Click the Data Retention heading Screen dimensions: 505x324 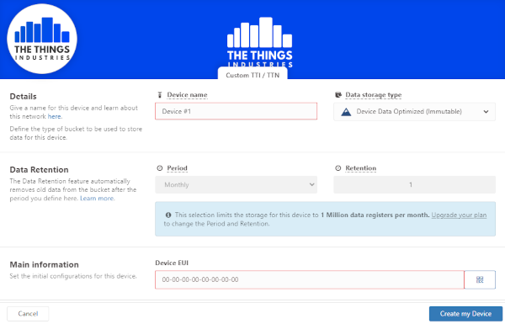(x=39, y=170)
